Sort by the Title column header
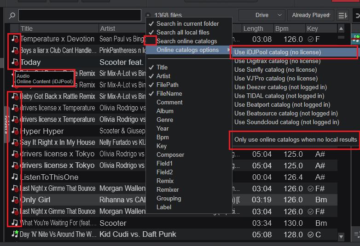Screen dimensions: 360x246 (x=59, y=29)
